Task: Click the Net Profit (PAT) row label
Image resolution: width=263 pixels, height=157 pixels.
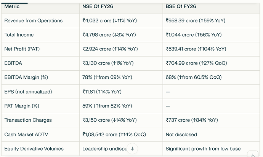Action: (21, 49)
